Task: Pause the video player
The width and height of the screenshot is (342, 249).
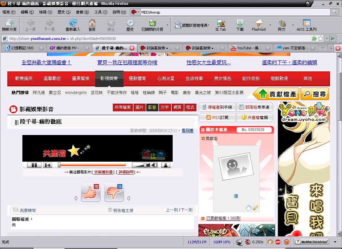Action: pyautogui.click(x=34, y=165)
